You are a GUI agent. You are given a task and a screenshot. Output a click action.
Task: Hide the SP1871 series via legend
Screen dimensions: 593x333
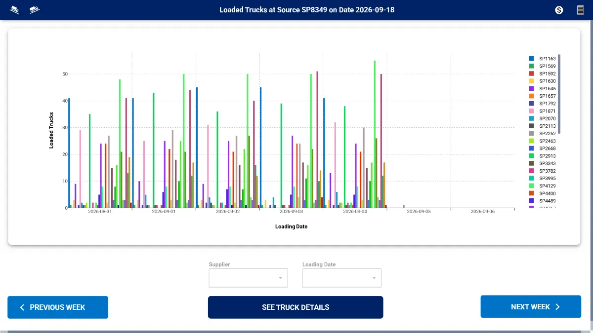[x=543, y=111]
